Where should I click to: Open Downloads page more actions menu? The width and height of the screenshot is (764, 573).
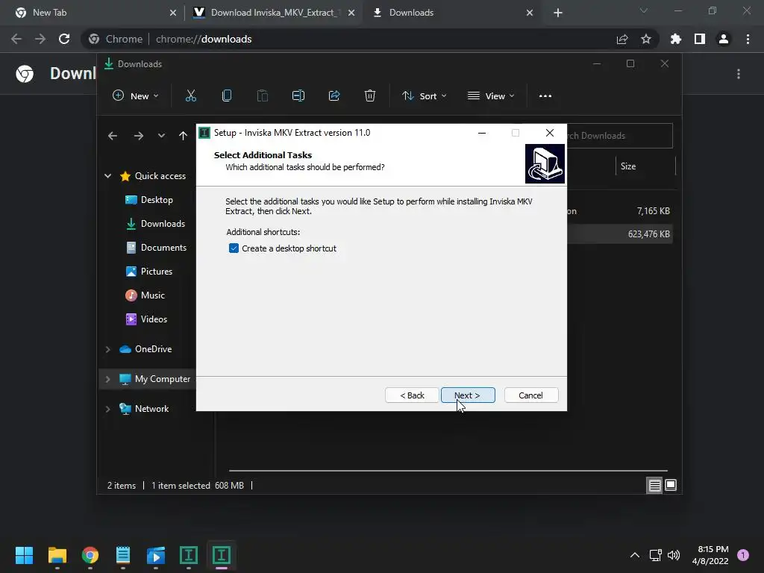click(739, 74)
